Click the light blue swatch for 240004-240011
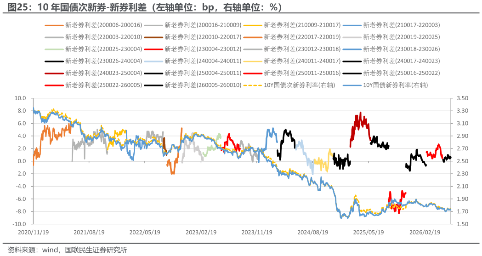Image resolution: width=482 pixels, height=256 pixels. pos(153,62)
